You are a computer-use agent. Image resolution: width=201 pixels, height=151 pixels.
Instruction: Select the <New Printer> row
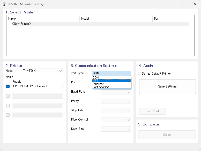click(x=100, y=24)
